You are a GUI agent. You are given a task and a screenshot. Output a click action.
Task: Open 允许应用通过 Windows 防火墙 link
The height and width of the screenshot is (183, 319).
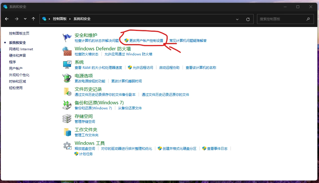128,54
